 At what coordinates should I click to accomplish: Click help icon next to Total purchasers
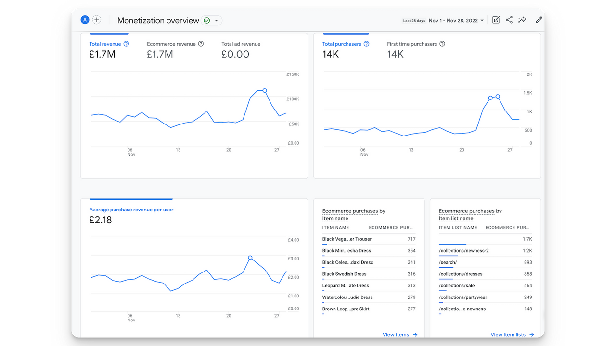(x=366, y=44)
